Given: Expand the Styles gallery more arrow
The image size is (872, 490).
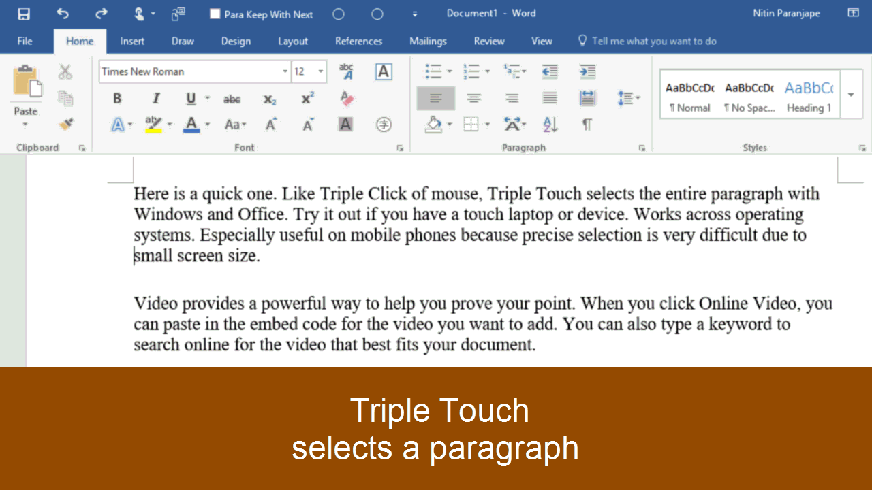Looking at the screenshot, I should [851, 95].
